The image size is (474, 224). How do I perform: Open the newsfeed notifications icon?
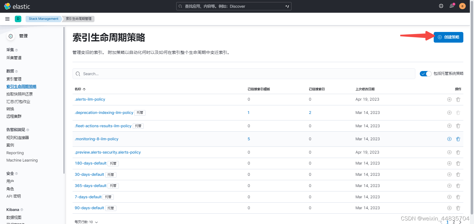(452, 6)
